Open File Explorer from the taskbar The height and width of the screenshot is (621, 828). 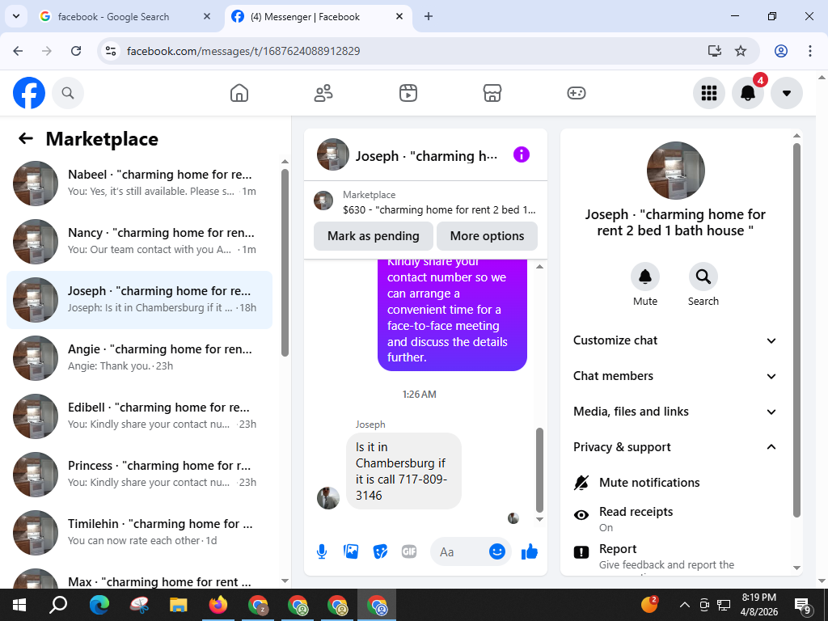(179, 605)
